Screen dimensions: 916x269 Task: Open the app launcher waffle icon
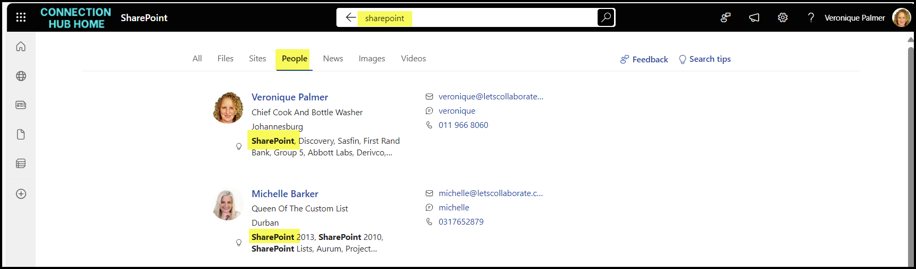pos(21,17)
